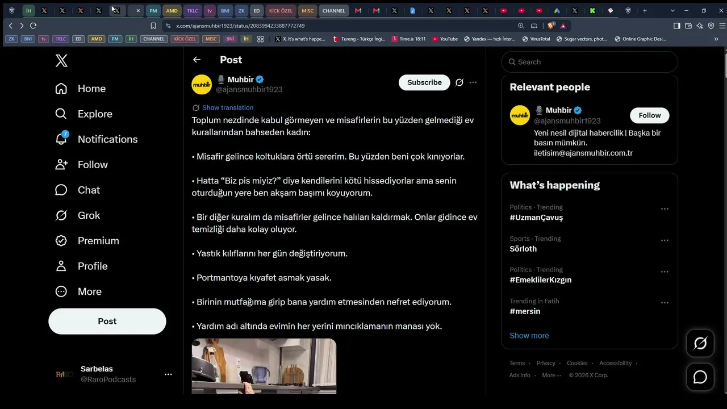Open the tab search dropdown chevron
Screen dimensions: 727x409
(x=672, y=11)
